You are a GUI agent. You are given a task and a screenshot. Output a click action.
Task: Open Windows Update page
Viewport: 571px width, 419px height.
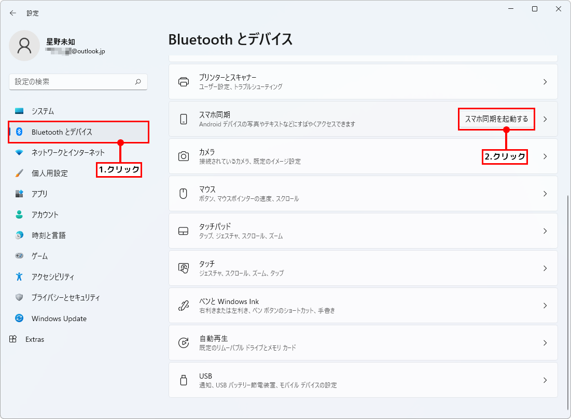coord(78,318)
